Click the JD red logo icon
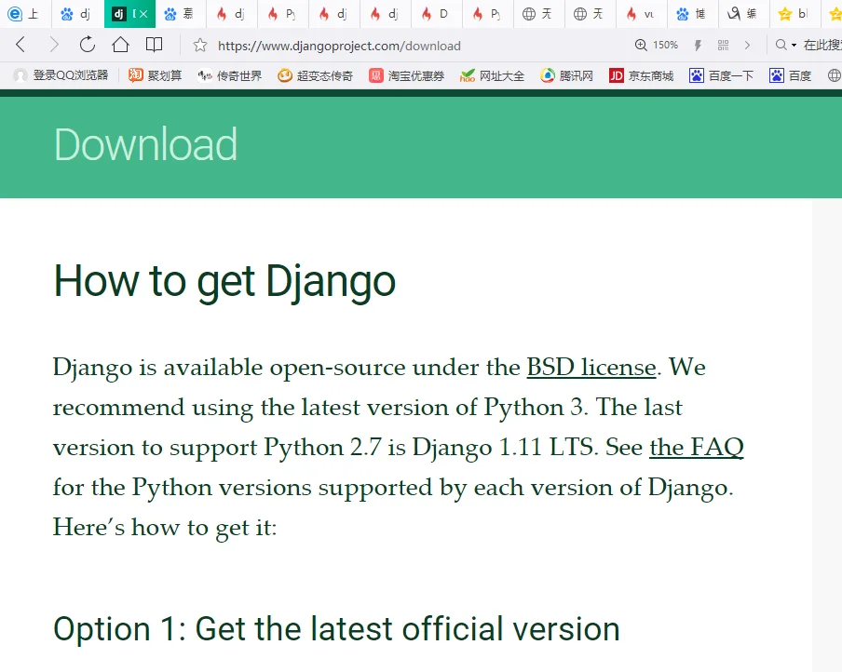The image size is (842, 672). (616, 75)
